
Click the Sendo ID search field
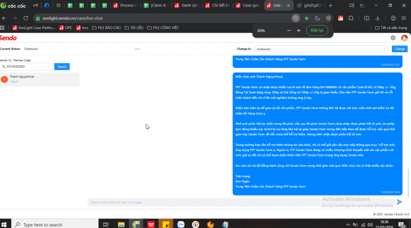26,67
